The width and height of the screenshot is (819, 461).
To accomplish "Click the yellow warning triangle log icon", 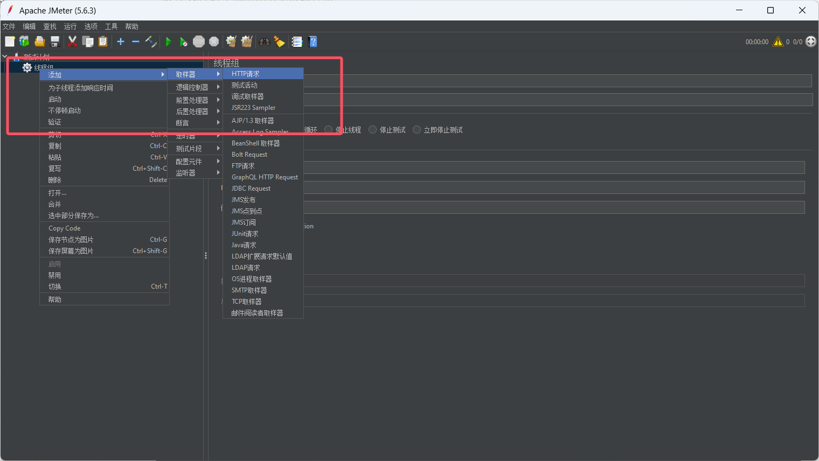I will (x=778, y=41).
